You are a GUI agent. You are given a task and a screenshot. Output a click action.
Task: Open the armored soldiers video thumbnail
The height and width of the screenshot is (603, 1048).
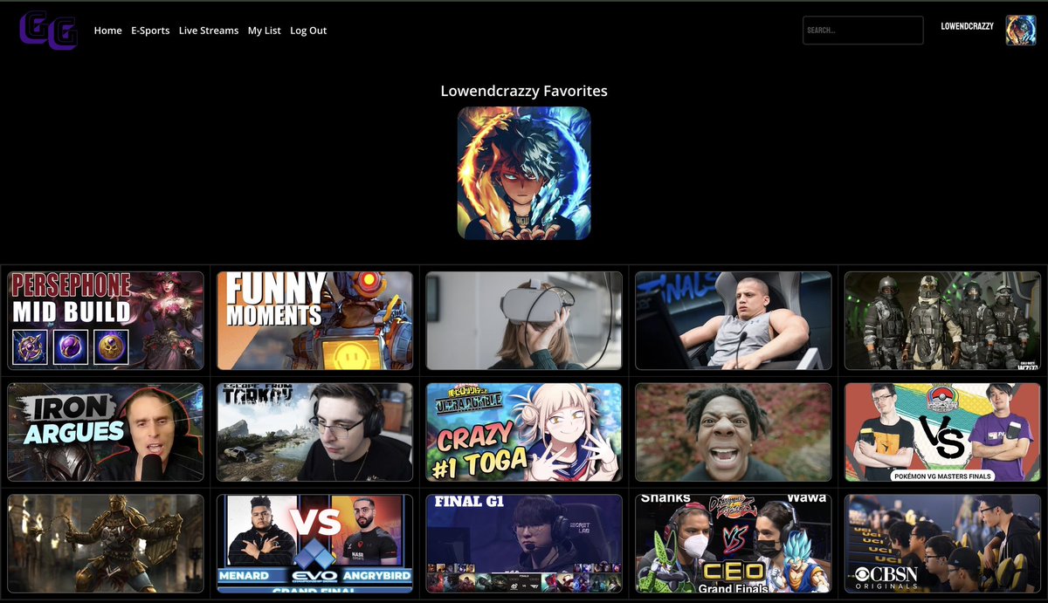coord(943,320)
